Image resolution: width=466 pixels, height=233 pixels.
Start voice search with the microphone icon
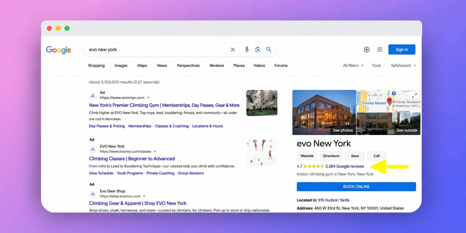[x=247, y=49]
